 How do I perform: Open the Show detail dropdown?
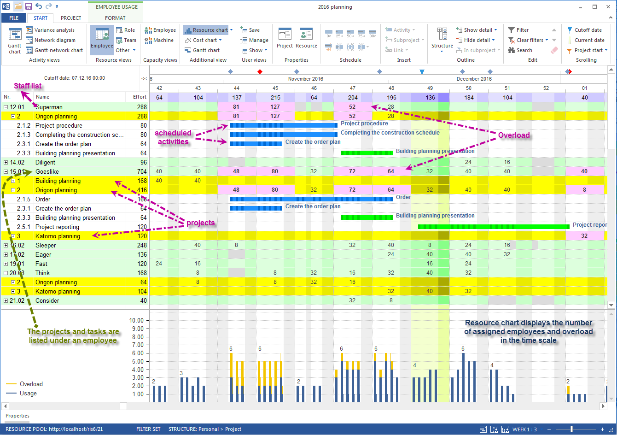pos(476,30)
